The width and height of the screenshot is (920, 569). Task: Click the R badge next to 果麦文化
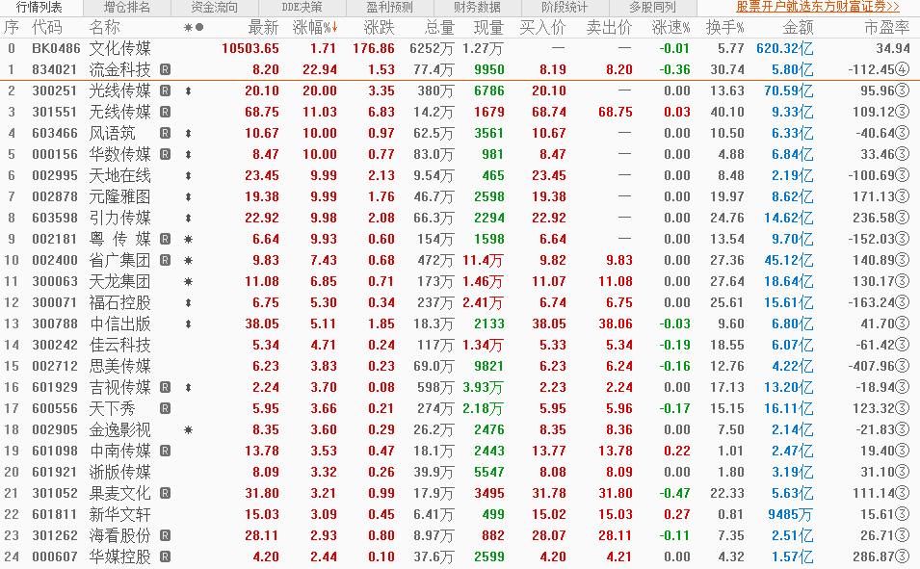[x=166, y=493]
